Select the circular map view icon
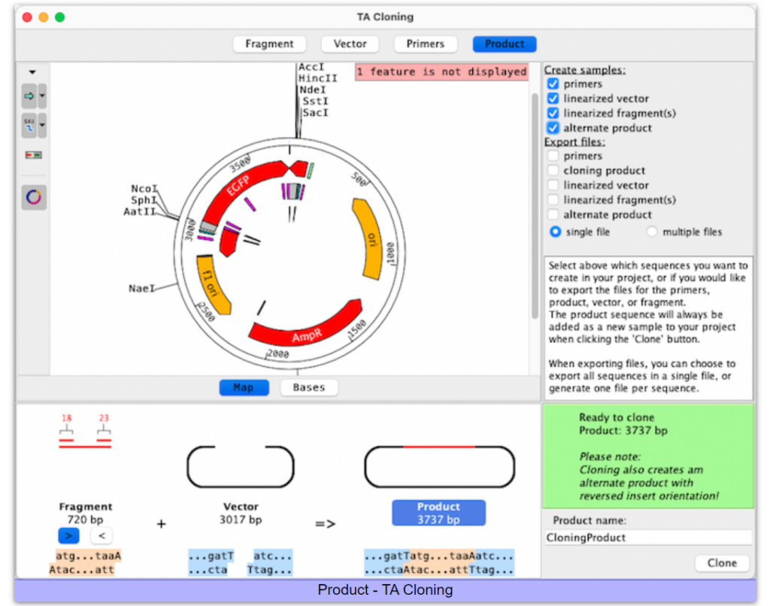Viewport: 770px width, 606px height. (x=34, y=198)
